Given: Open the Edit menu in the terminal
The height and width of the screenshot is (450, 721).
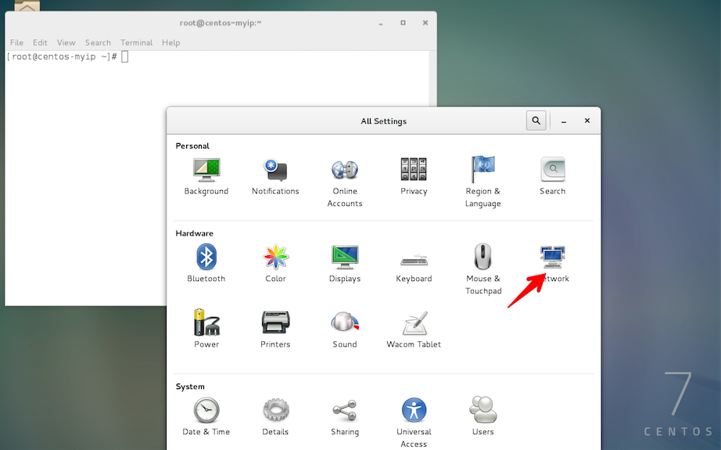Looking at the screenshot, I should pos(40,42).
